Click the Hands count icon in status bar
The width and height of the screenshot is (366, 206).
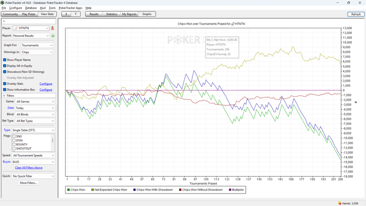coord(339,203)
